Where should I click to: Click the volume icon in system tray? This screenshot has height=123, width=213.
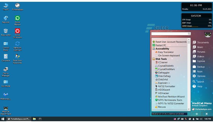201,119
